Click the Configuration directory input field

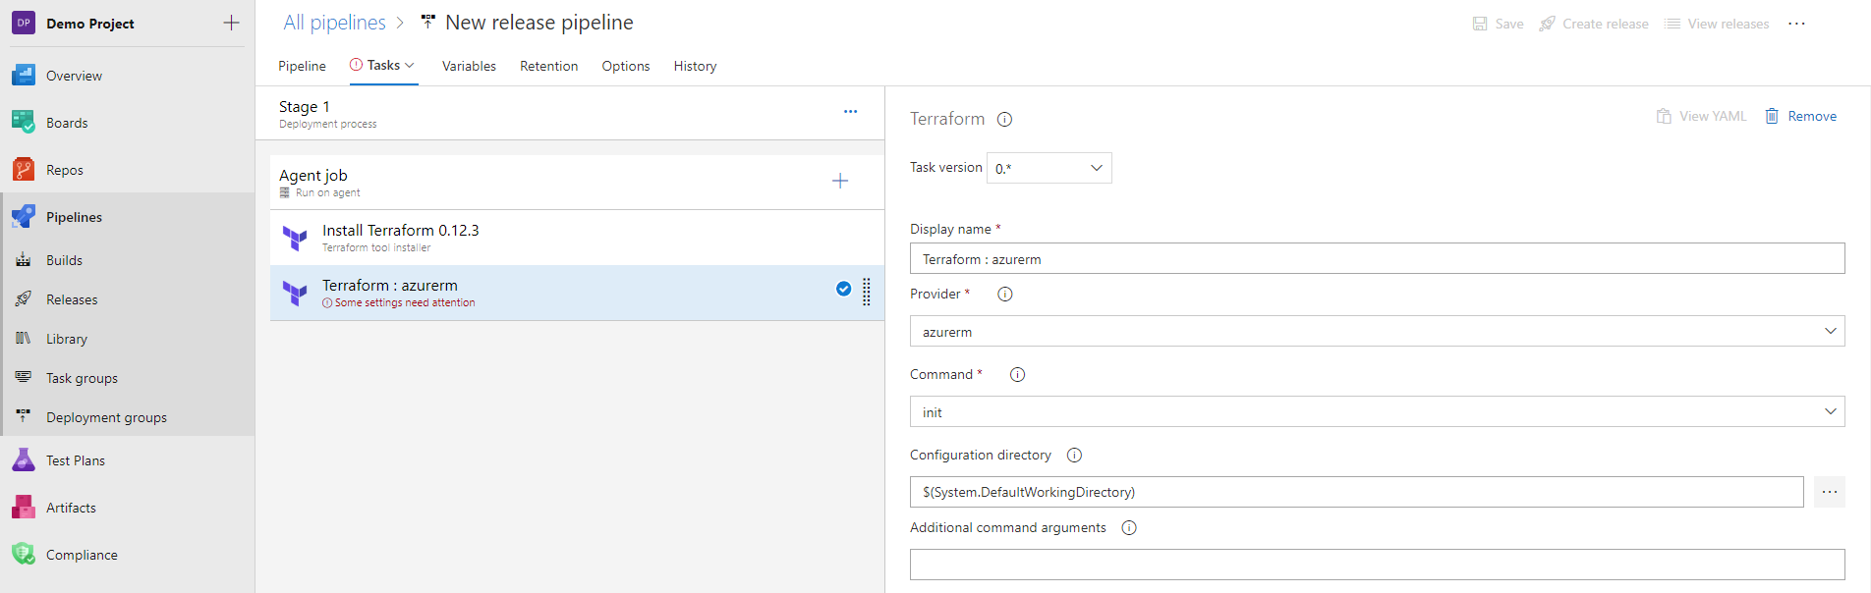(1356, 492)
